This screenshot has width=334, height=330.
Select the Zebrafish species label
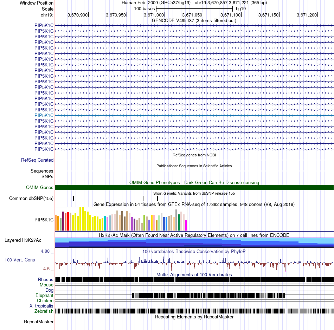44,311
